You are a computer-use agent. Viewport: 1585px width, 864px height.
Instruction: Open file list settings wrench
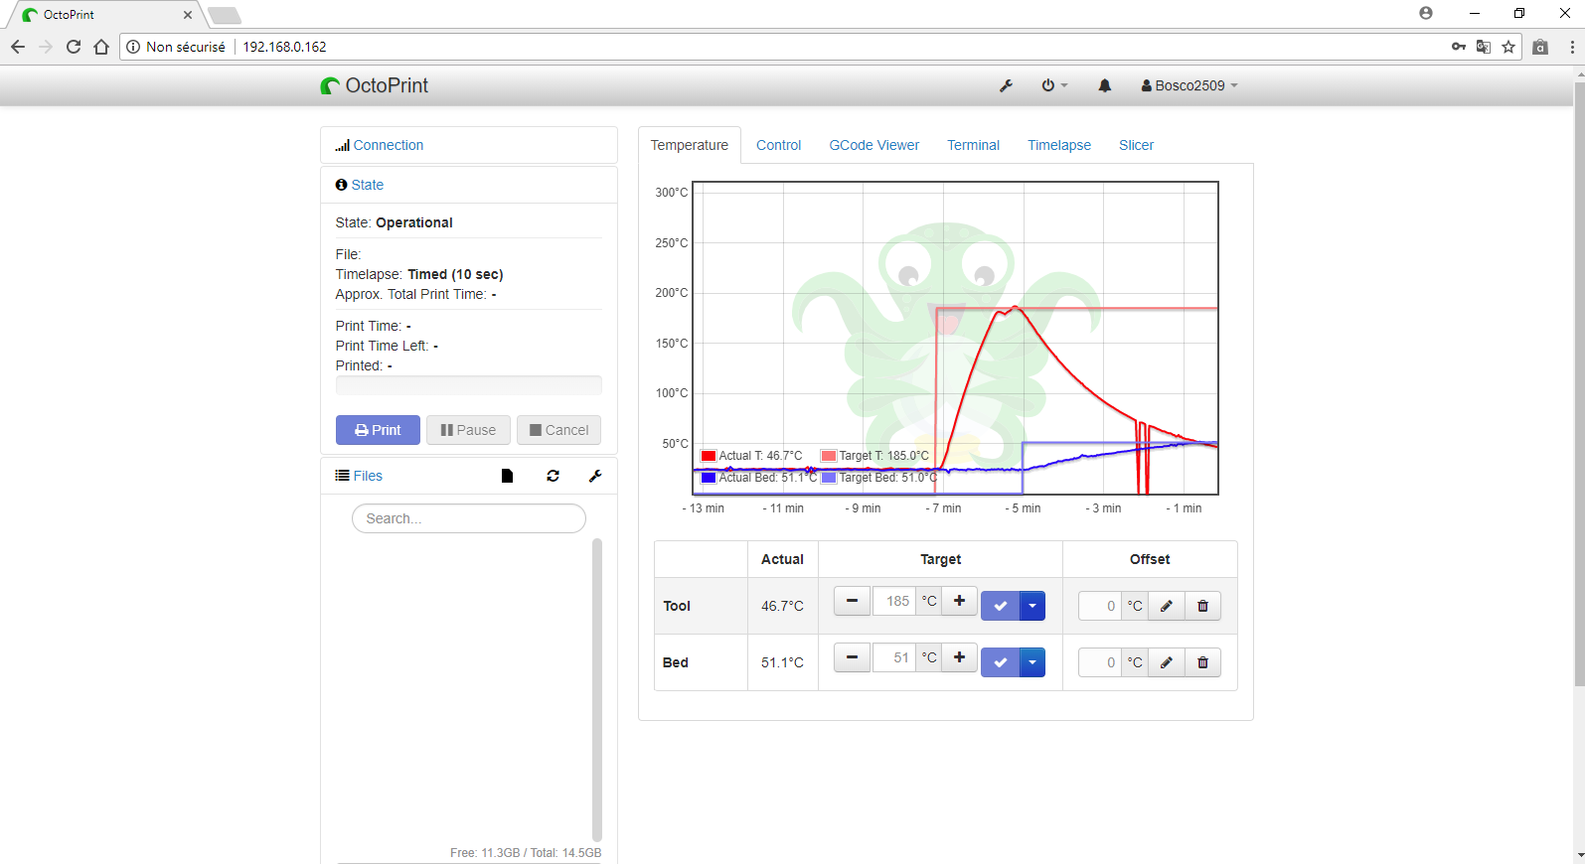[x=595, y=476]
